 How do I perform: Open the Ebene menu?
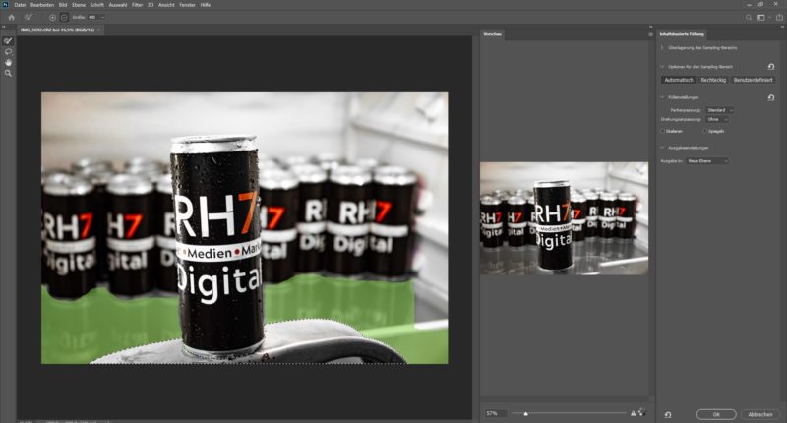tap(79, 5)
